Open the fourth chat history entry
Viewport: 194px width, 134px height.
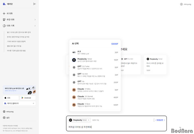click(x=14, y=46)
